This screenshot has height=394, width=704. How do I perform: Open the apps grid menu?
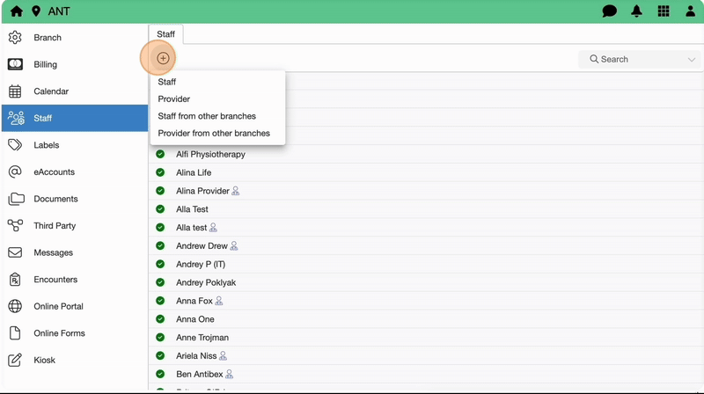(x=664, y=11)
